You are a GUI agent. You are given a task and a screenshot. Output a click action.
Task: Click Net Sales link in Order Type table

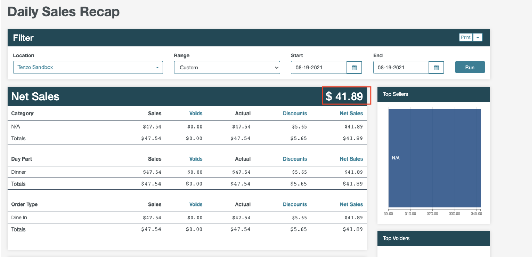[352, 204]
